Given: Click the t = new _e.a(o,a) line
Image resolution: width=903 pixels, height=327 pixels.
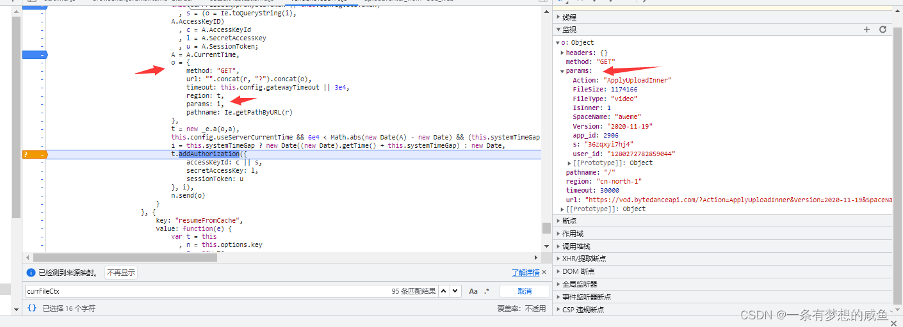Looking at the screenshot, I should [205, 129].
